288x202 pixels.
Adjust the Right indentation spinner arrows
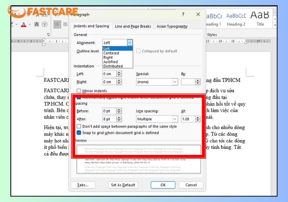pyautogui.click(x=119, y=82)
